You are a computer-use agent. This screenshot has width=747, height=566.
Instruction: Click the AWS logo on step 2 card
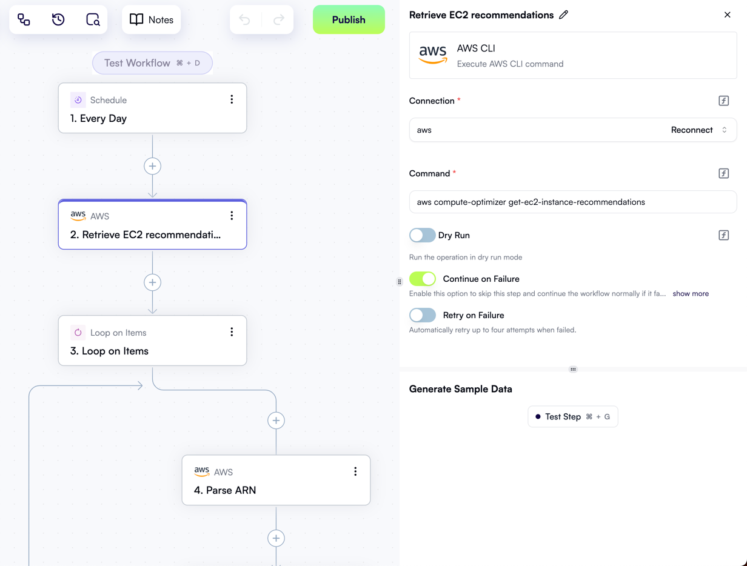78,216
